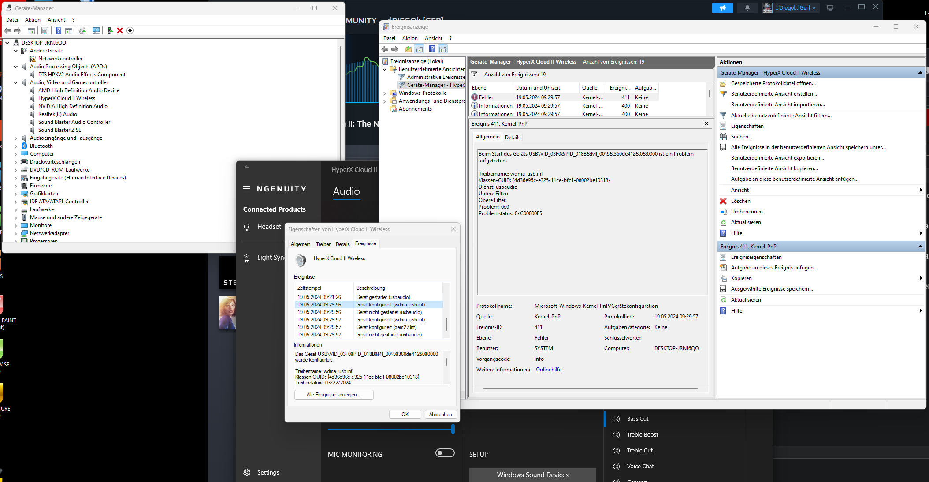Click NGENUITY back arrow
The height and width of the screenshot is (482, 929).
click(x=247, y=167)
